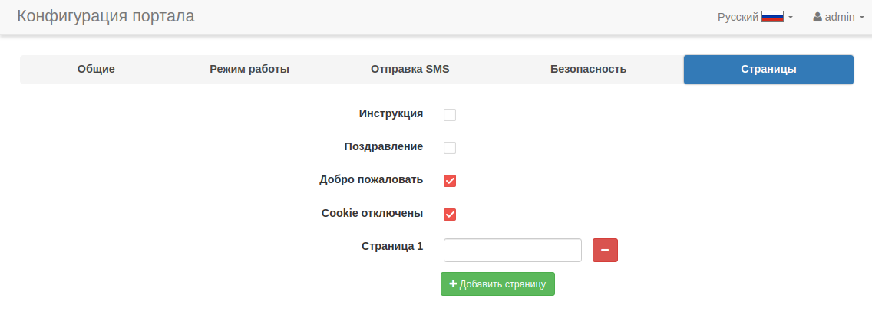Enable the Инструкция checkbox
This screenshot has width=872, height=318.
pyautogui.click(x=450, y=115)
